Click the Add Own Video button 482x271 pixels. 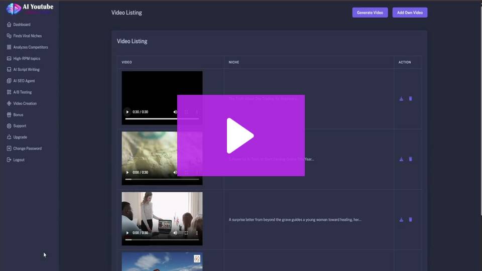pyautogui.click(x=410, y=13)
